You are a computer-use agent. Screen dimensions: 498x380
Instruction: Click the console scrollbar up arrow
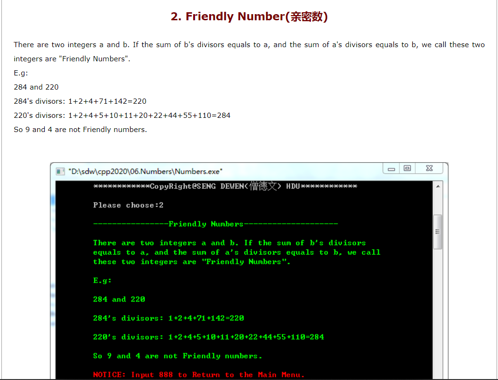click(x=438, y=187)
